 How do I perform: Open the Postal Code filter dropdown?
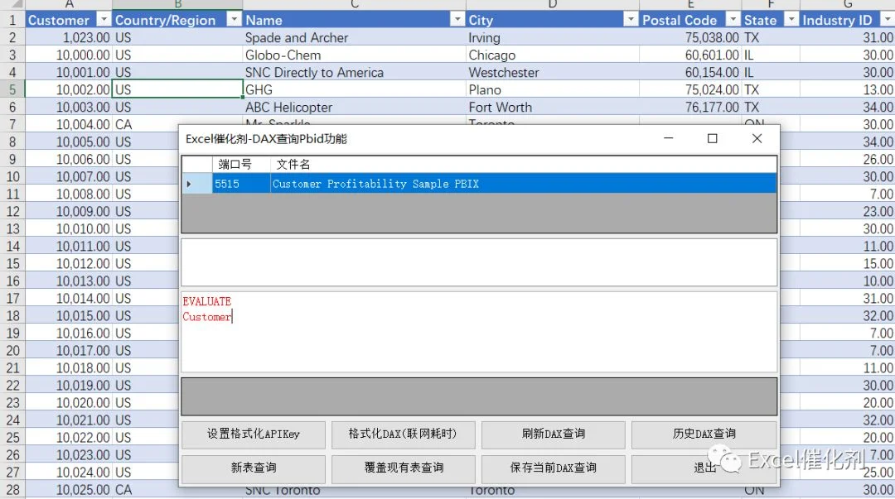pyautogui.click(x=733, y=20)
